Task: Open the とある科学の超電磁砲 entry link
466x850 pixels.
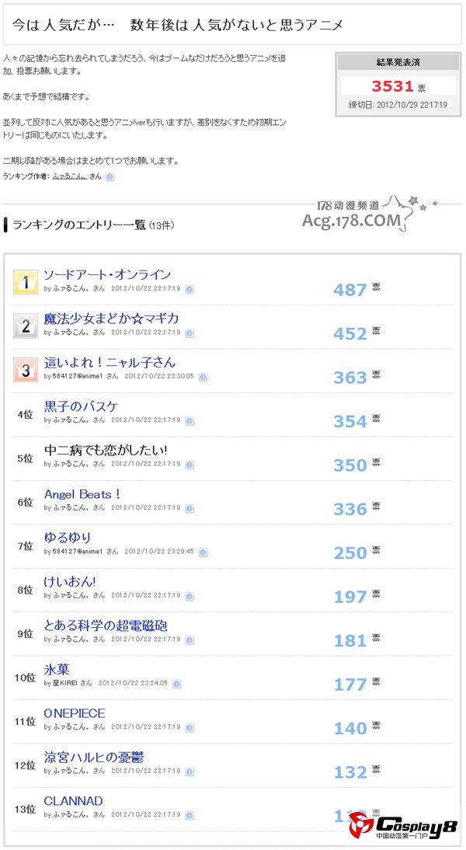Action: pos(106,625)
